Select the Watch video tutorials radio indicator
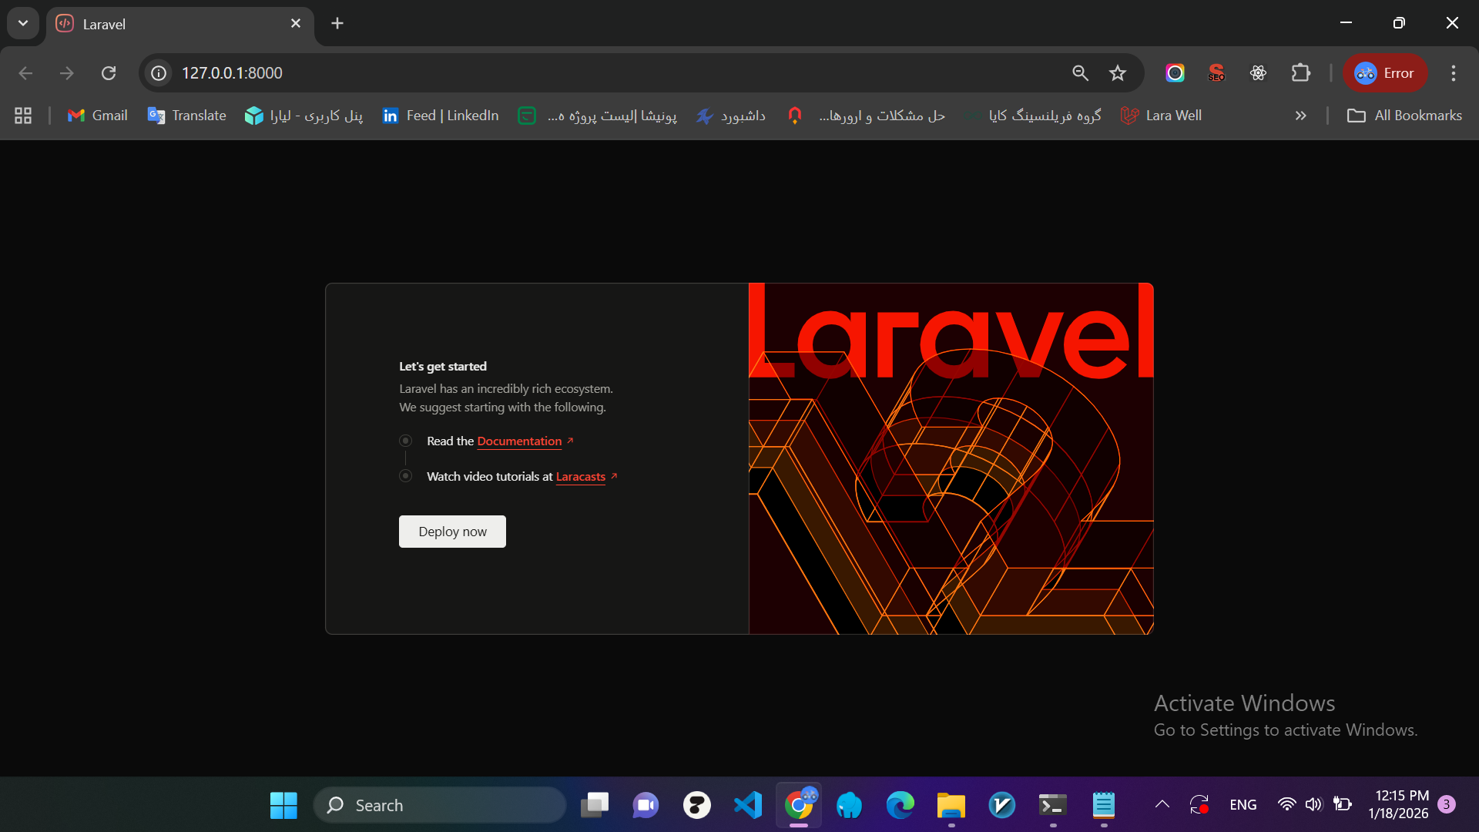This screenshot has height=832, width=1479. pos(405,476)
